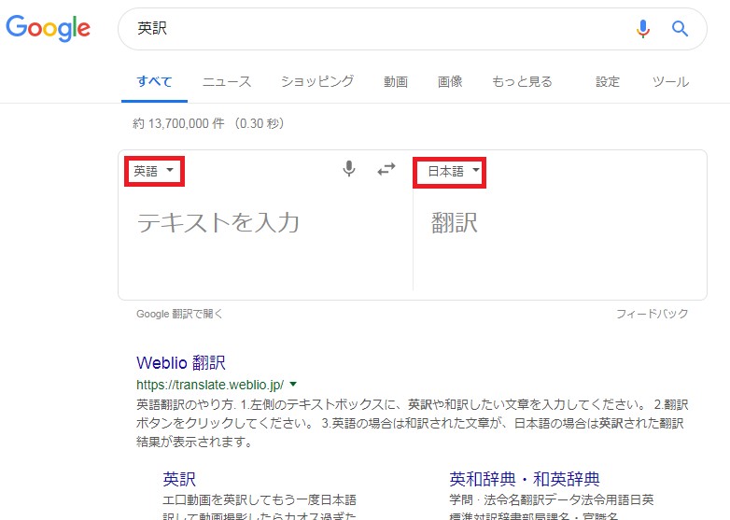The image size is (730, 520).
Task: Open the Google 翻訳で開く link
Action: (x=180, y=314)
